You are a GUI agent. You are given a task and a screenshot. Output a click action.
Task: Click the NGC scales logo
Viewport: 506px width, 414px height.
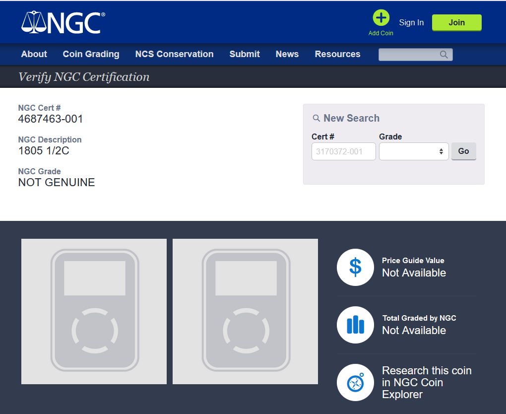click(63, 22)
